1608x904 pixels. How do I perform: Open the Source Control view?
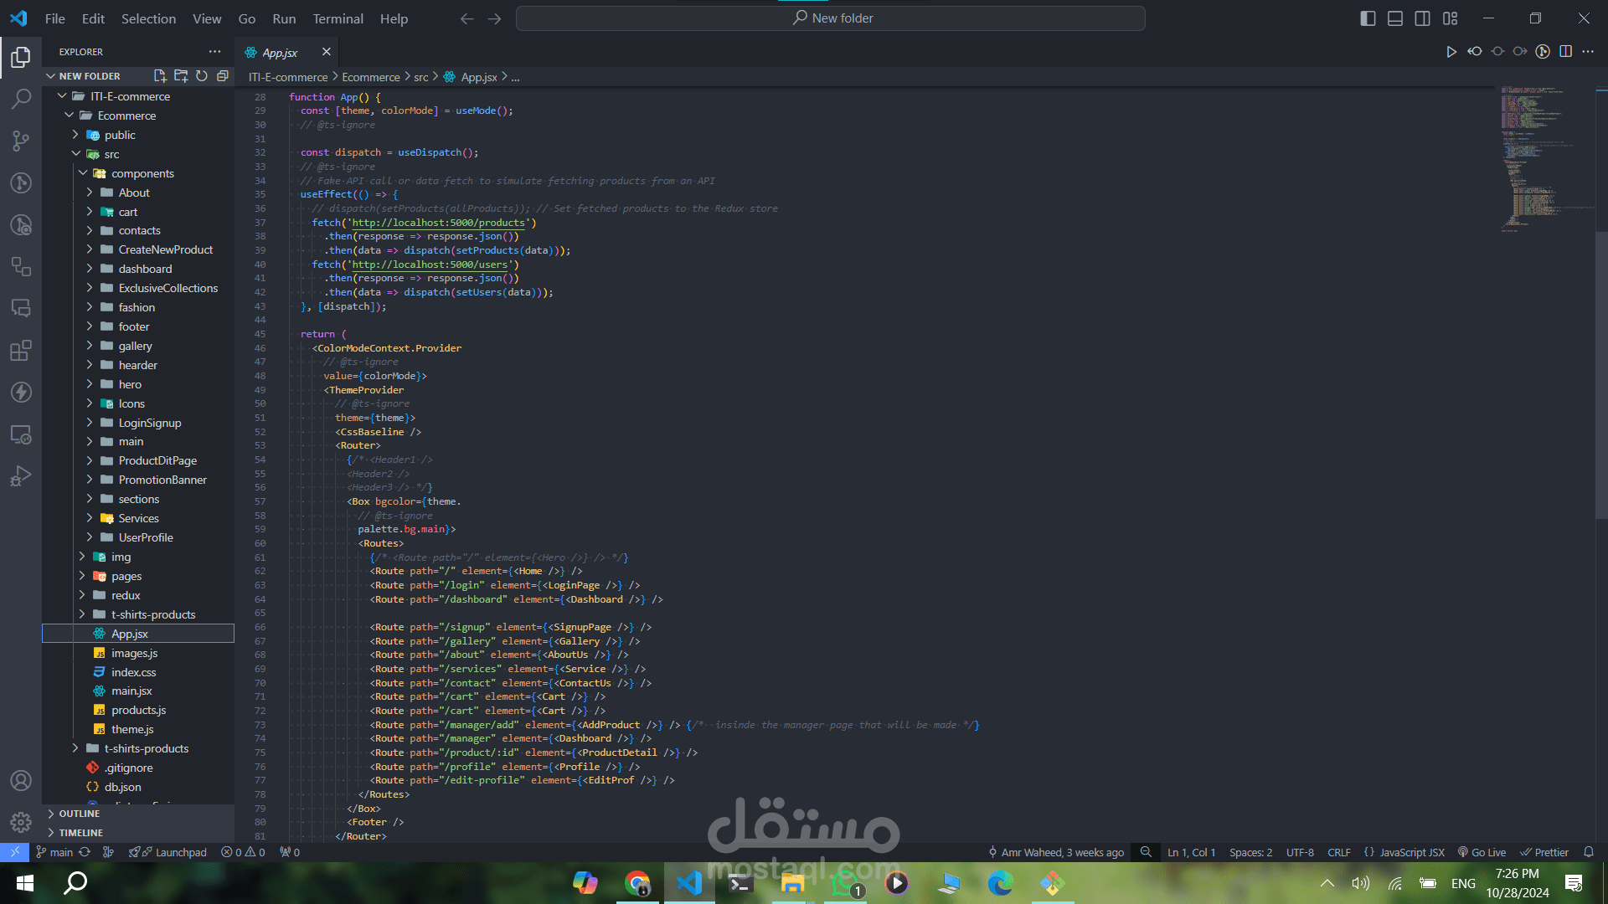point(21,141)
